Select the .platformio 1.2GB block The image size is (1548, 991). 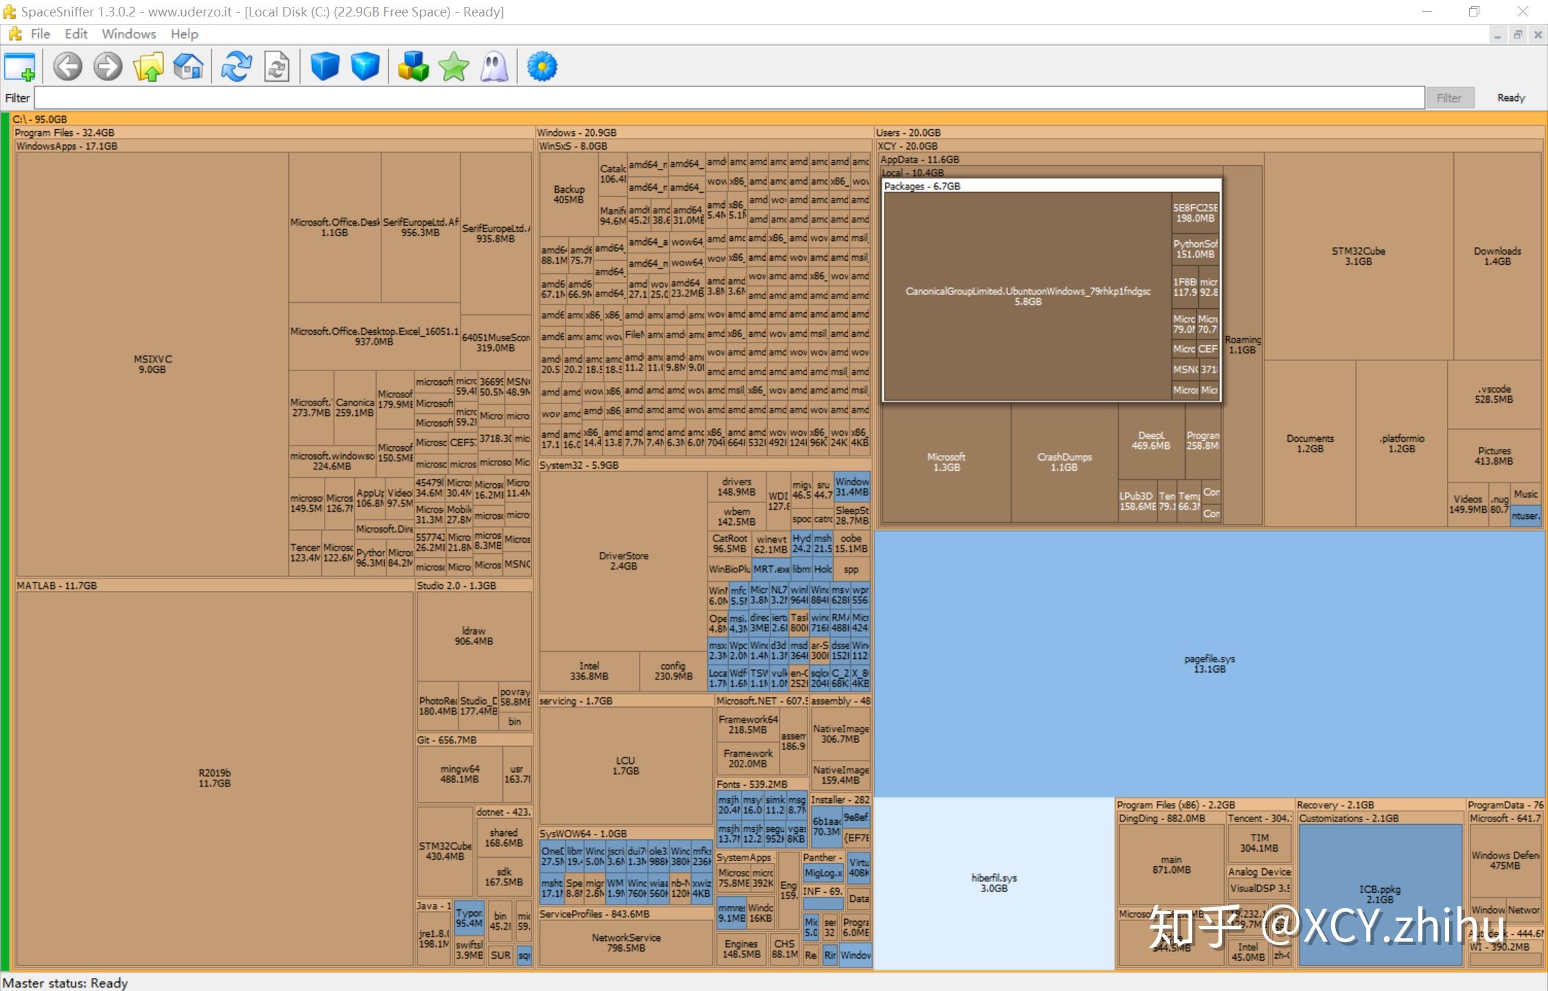coord(1401,443)
